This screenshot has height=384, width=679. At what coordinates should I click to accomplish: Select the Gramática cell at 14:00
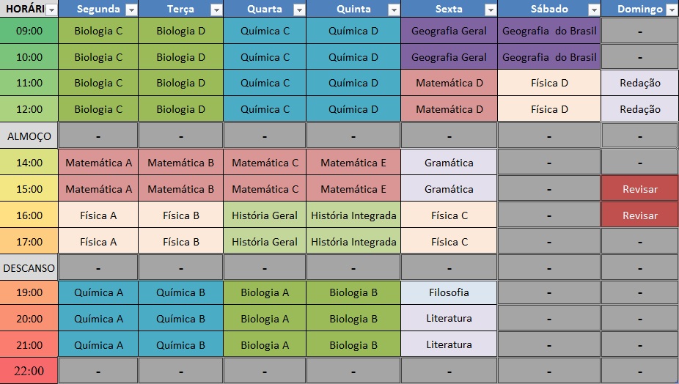pyautogui.click(x=449, y=163)
